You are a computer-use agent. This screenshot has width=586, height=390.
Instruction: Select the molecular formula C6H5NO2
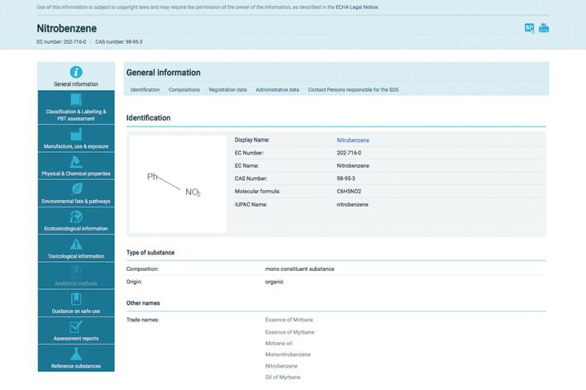tap(349, 191)
